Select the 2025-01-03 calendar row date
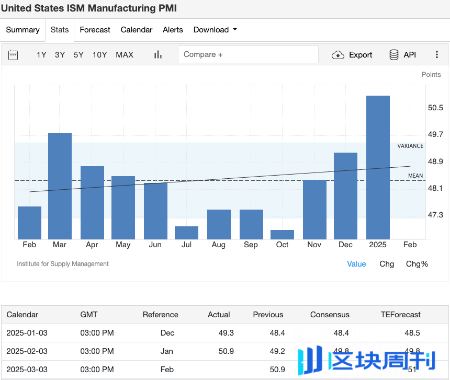 coord(27,333)
